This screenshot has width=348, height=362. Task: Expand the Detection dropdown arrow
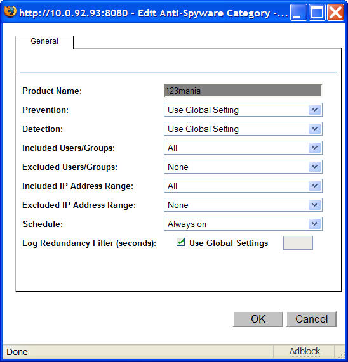point(314,129)
